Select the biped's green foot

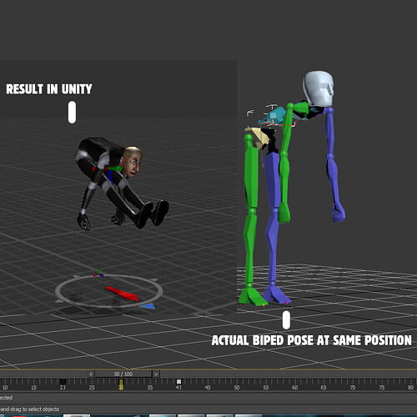[251, 296]
